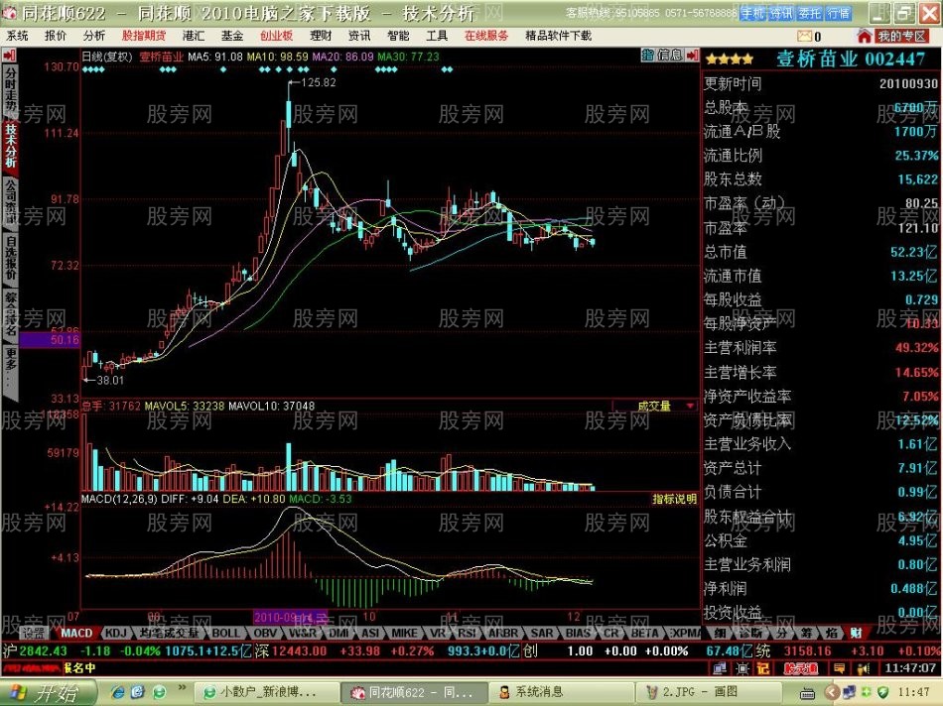Click the envelope message icon showing 0
943x706 pixels.
[x=806, y=33]
